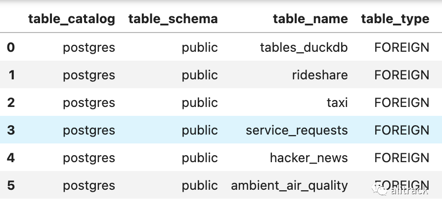Select the taxi table name cell
The image size is (442, 208).
coord(337,103)
